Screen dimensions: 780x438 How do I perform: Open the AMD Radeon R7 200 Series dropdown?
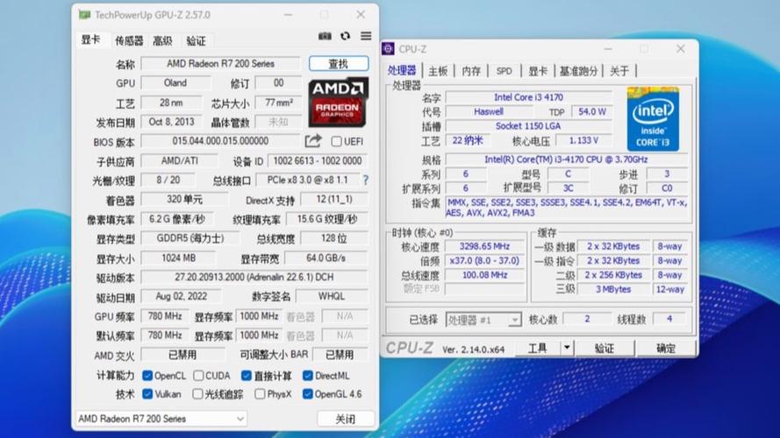(161, 419)
